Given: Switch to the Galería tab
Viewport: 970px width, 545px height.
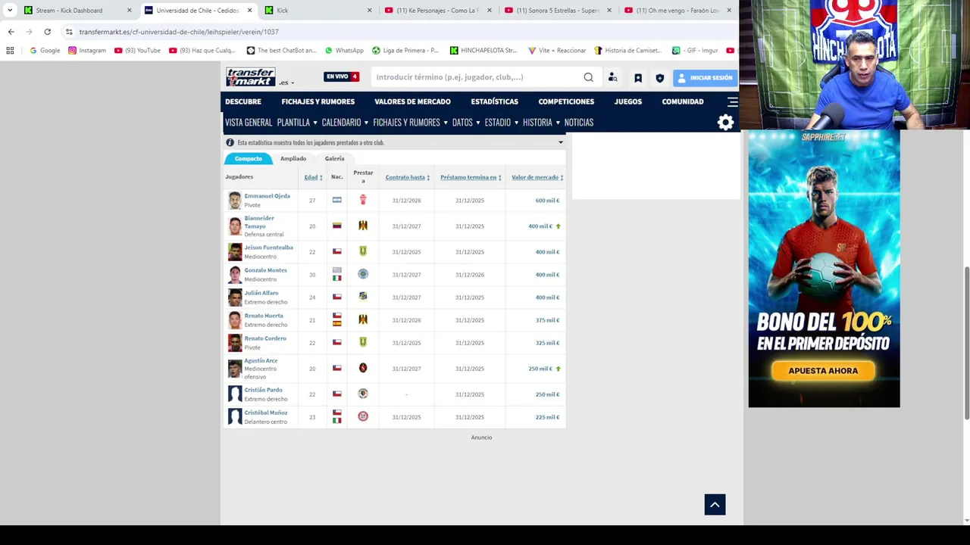Looking at the screenshot, I should pyautogui.click(x=334, y=159).
